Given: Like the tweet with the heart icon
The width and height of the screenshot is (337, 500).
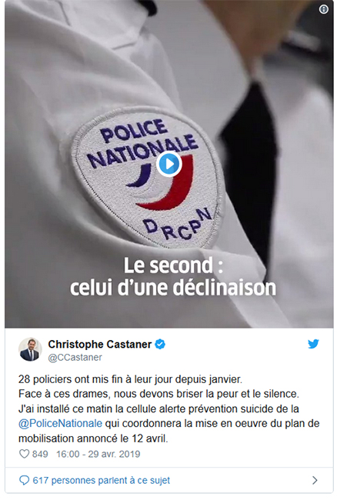Looking at the screenshot, I should point(24,454).
